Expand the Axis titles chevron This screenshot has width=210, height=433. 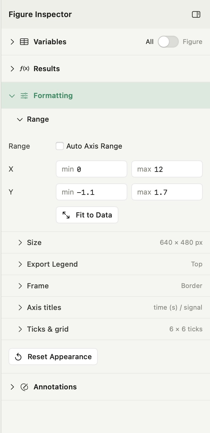(20, 307)
